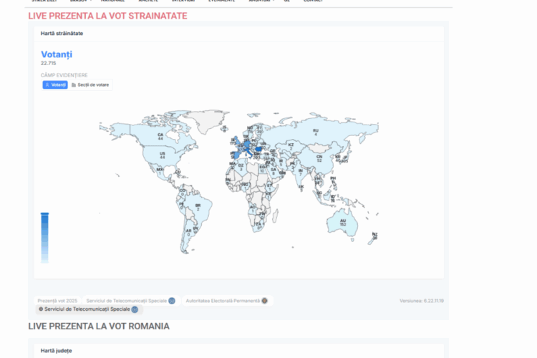Click the building icon beside Secții de votare
Screen dimensions: 537x358
[x=74, y=84]
